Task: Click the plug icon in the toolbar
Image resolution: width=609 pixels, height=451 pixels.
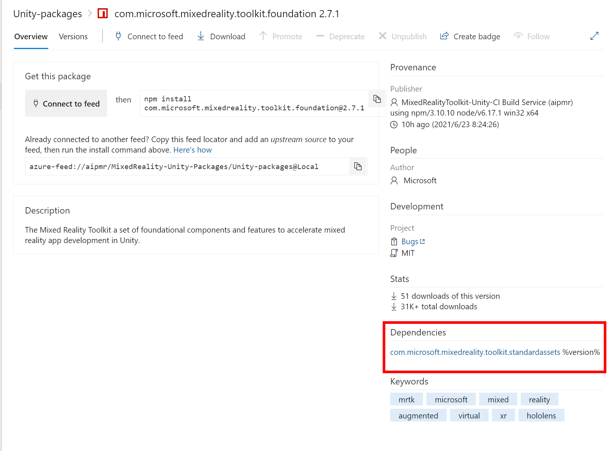Action: (x=118, y=36)
